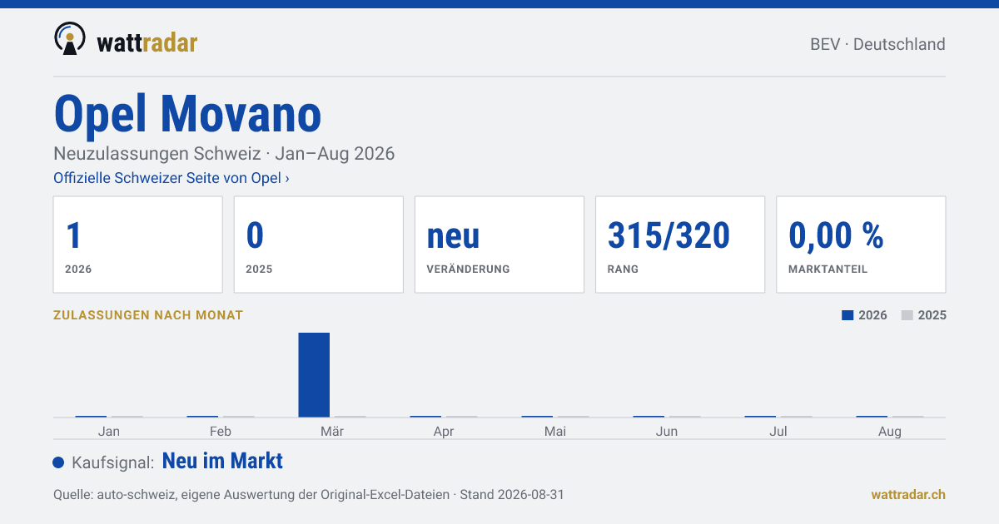Click the wattradar.ch footer link
Viewport: 999px width, 524px height.
(x=908, y=494)
